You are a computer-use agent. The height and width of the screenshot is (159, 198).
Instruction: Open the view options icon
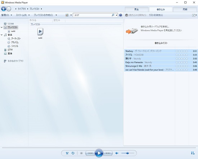(67, 15)
